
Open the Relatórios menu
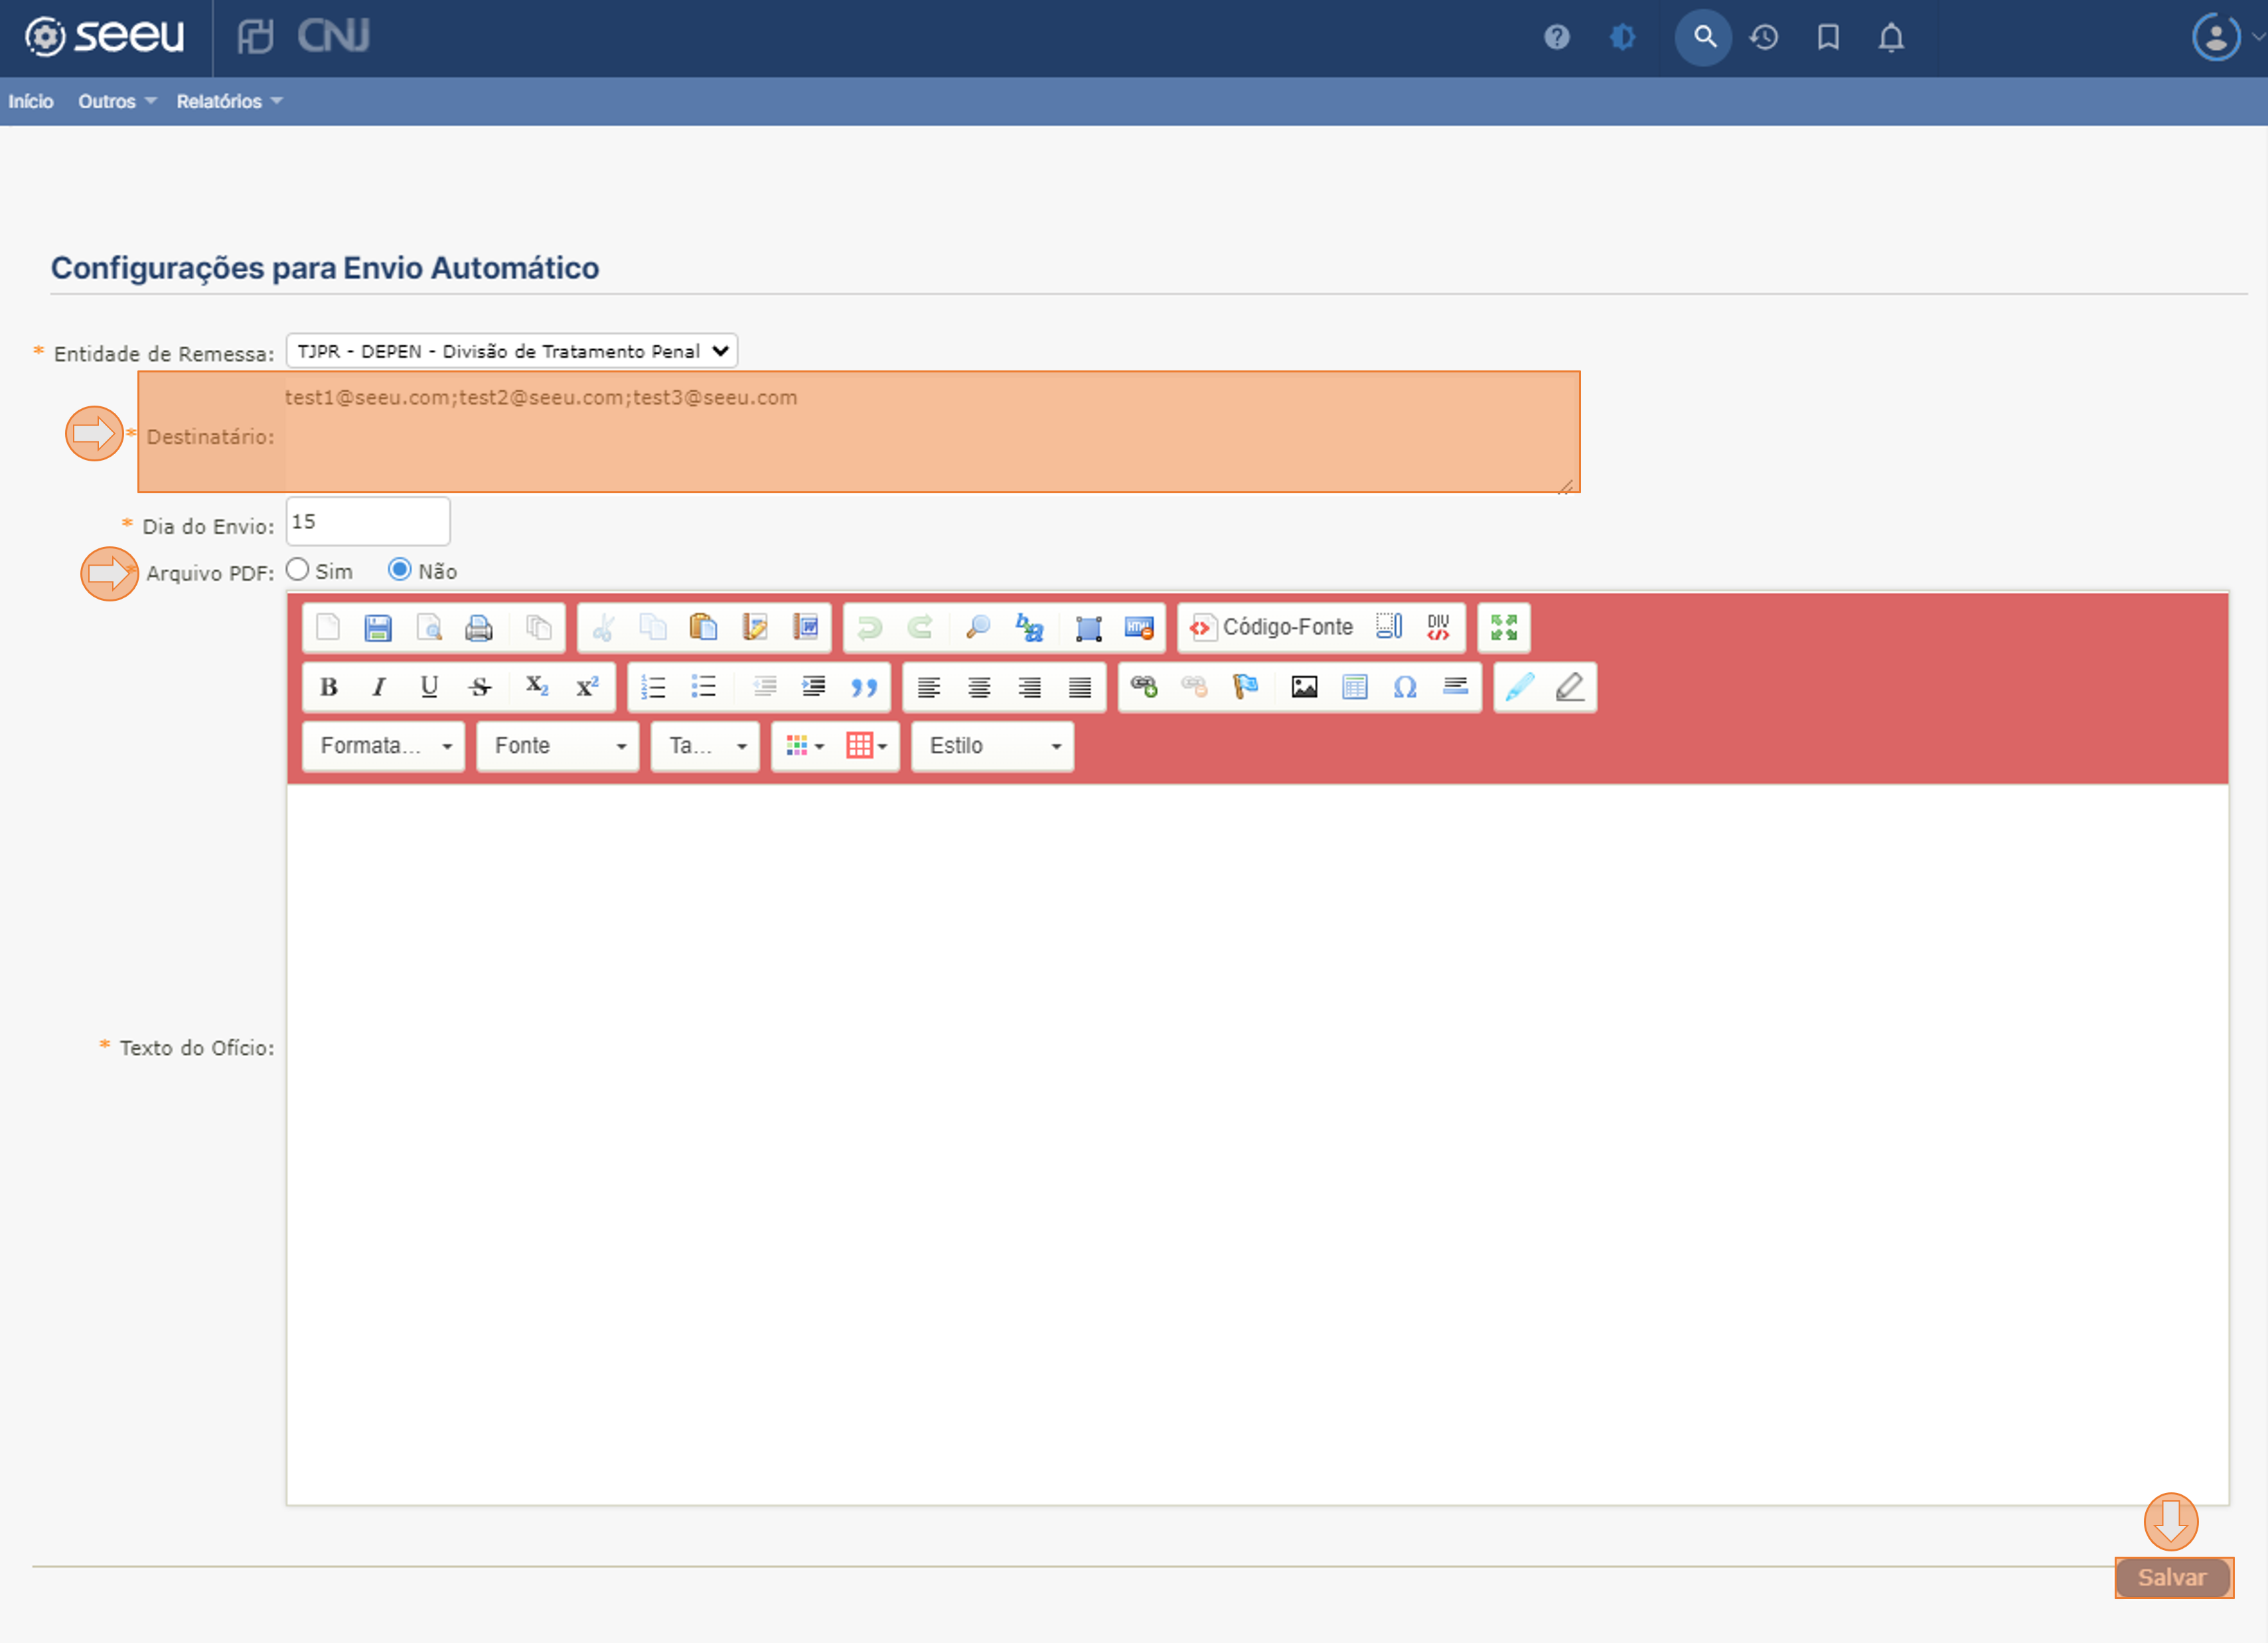pyautogui.click(x=229, y=101)
